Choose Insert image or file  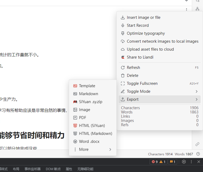[159, 17]
